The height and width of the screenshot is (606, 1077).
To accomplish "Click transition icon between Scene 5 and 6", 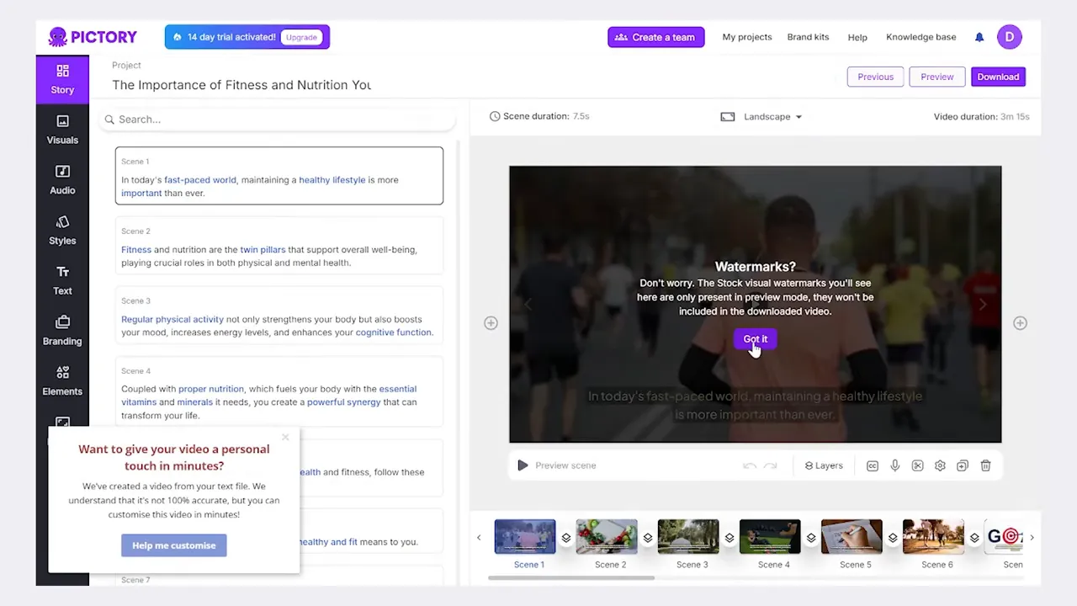I will tap(893, 538).
